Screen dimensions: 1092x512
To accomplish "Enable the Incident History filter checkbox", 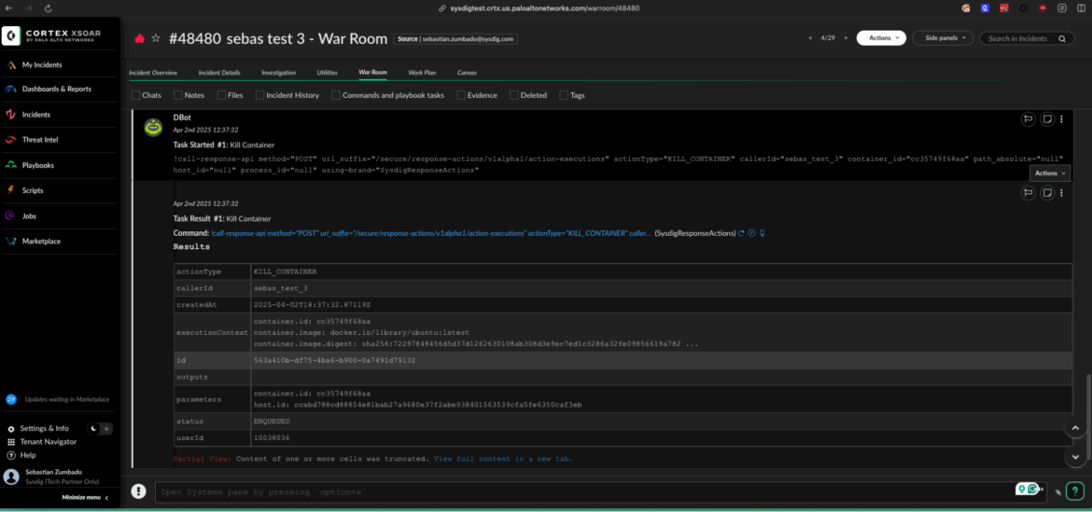I will point(259,95).
